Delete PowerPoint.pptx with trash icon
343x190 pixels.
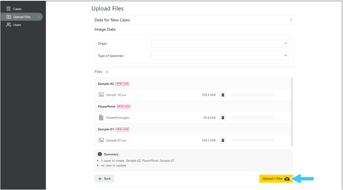coord(223,118)
